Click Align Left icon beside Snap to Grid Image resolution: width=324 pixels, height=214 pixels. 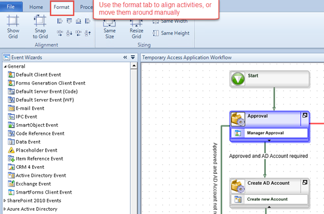pos(60,21)
